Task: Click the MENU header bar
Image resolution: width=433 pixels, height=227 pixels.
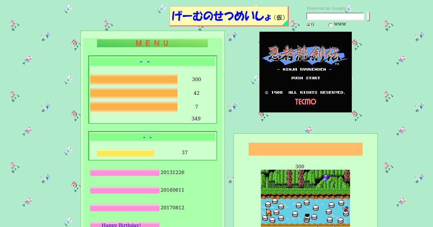Action: click(152, 43)
